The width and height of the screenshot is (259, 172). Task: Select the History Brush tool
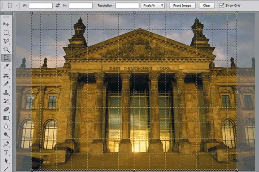[6, 101]
